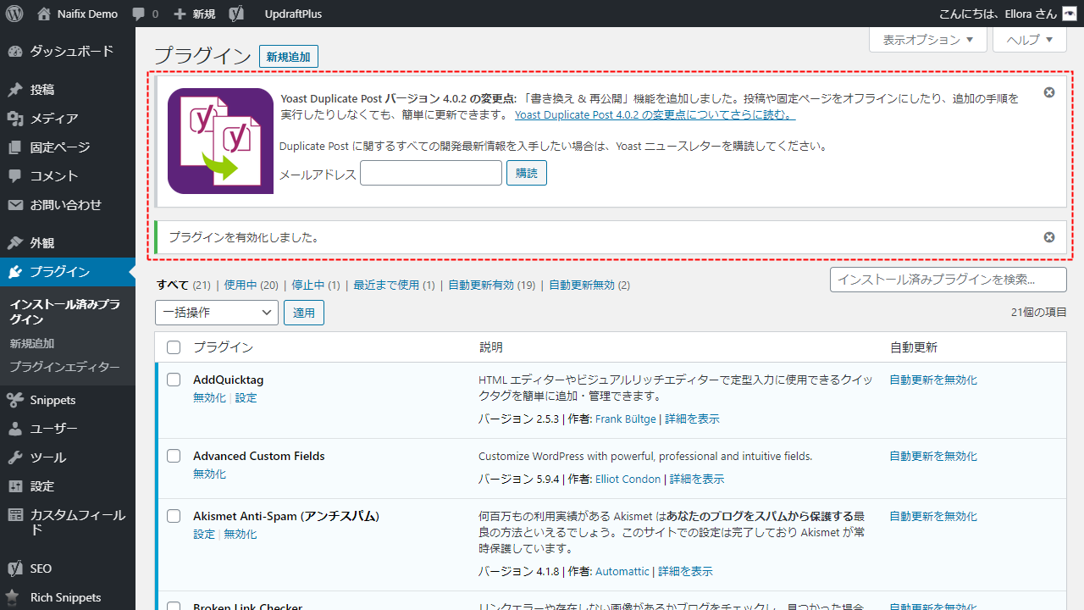1084x610 pixels.
Task: Click the 購読 subscribe button
Action: 527,174
